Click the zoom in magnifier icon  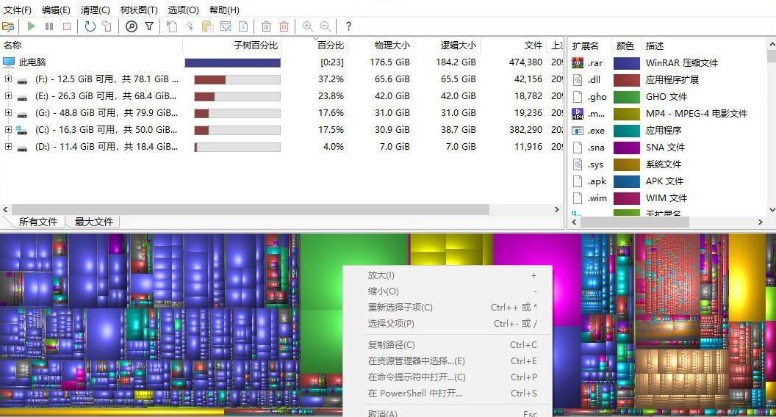click(x=307, y=26)
